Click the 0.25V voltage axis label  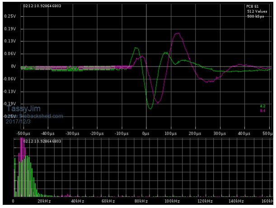point(10,16)
